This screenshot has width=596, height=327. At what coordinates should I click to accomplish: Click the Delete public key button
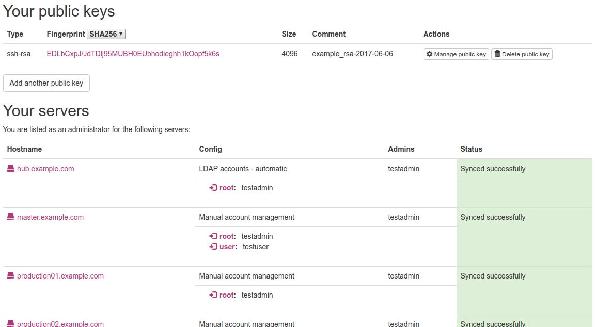(x=522, y=54)
